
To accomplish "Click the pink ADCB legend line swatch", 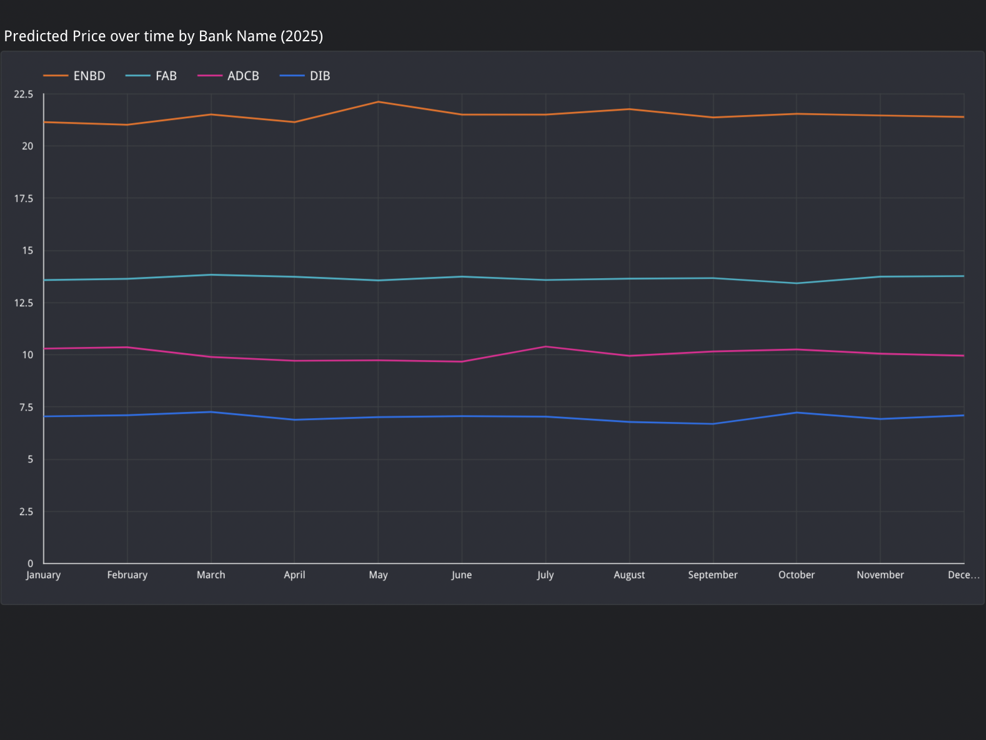I will [209, 76].
